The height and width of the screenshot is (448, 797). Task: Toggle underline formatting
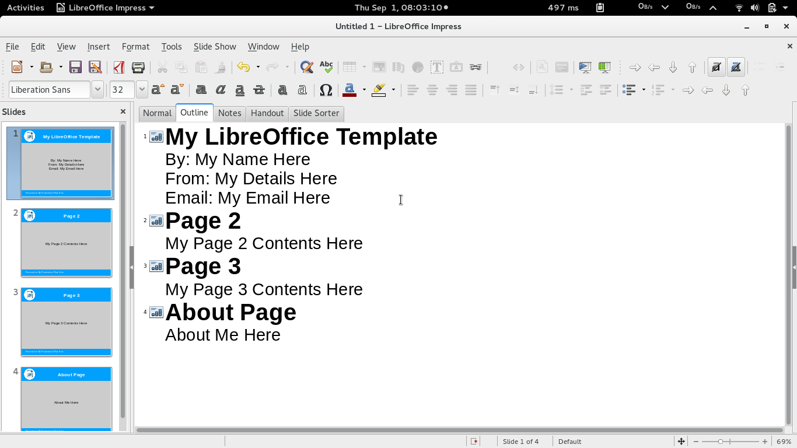[240, 90]
